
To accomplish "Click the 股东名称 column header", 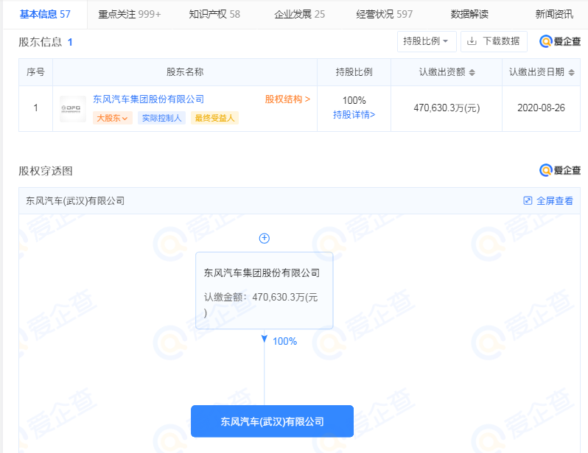I will 185,72.
